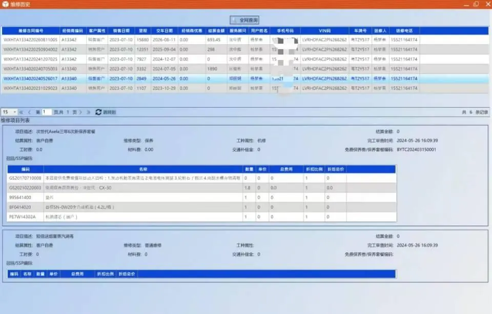Viewport: 492px width, 314px height.
Task: Select contract row WXHTA1334020240705003
Action: (245, 69)
